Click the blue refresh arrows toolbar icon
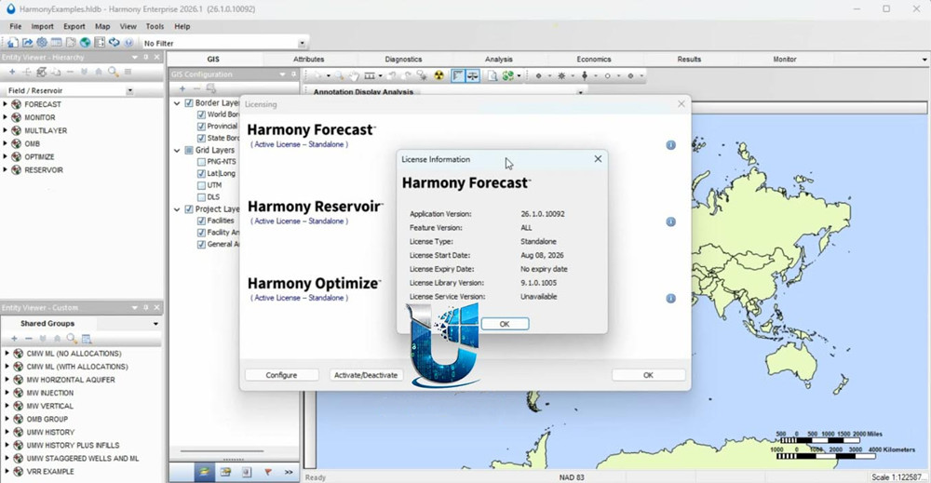931x483 pixels. tap(114, 43)
